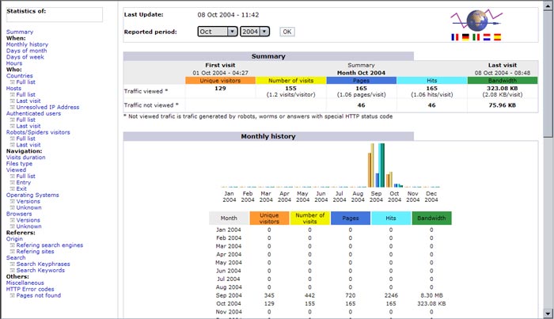Open Refering search engines list
The height and width of the screenshot is (319, 554).
[x=49, y=245]
